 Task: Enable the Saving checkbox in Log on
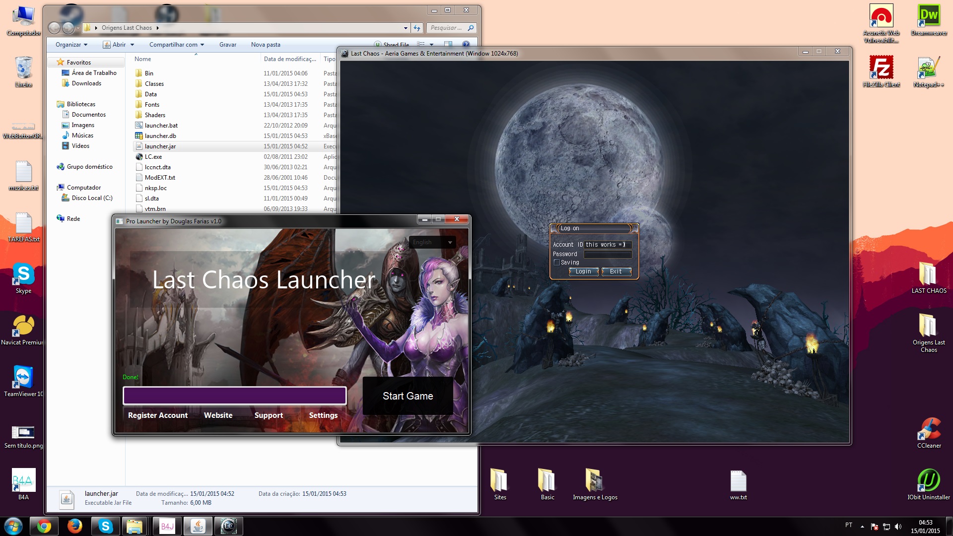coord(557,263)
